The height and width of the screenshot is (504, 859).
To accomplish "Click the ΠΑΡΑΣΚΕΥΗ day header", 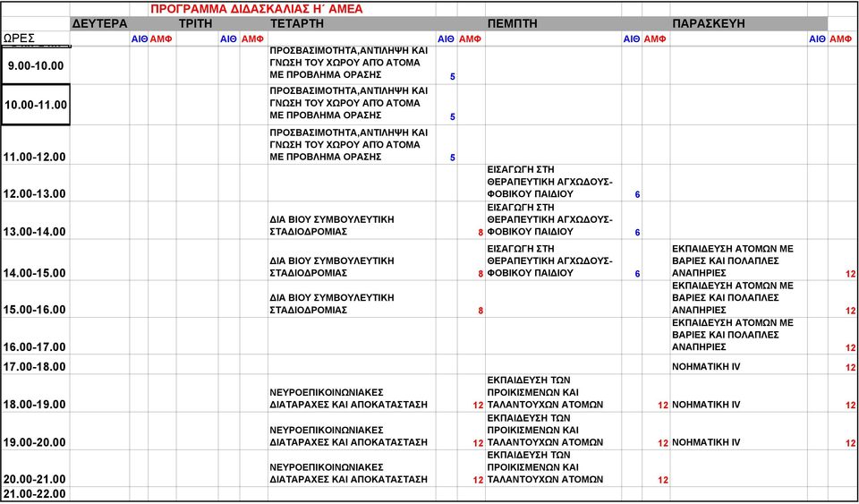I will coord(709,23).
